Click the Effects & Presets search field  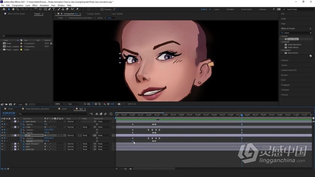tap(296, 33)
